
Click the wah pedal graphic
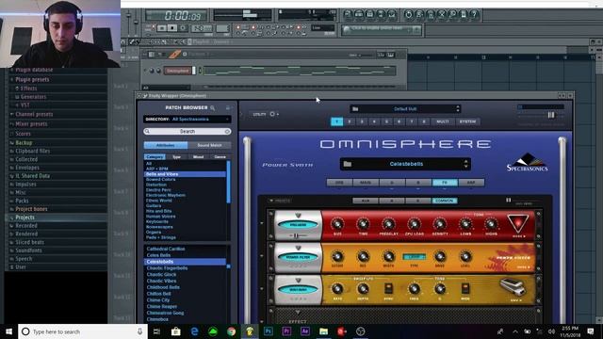(x=513, y=287)
